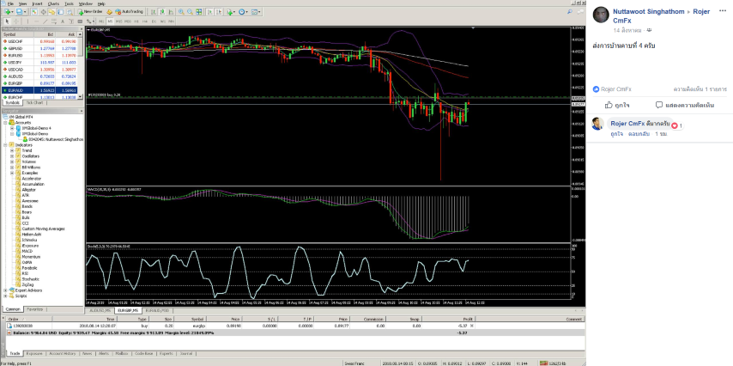Switch to Favorites tab in Navigator
Screen dimensions: 733x366
tap(34, 309)
